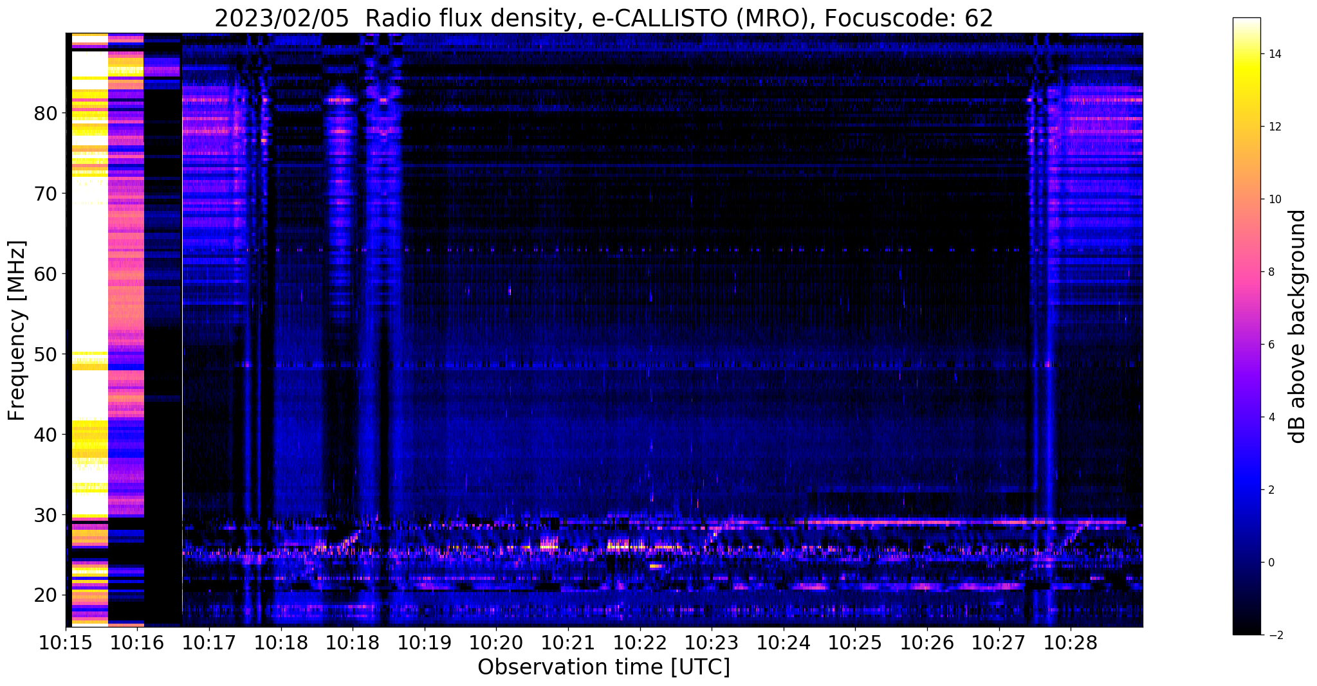Click the colorbar tick value 10
The image size is (1317, 686).
[x=1275, y=199]
